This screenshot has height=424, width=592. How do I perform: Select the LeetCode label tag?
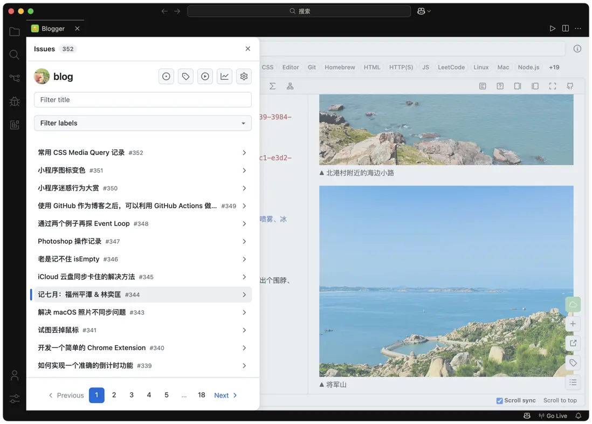click(451, 67)
